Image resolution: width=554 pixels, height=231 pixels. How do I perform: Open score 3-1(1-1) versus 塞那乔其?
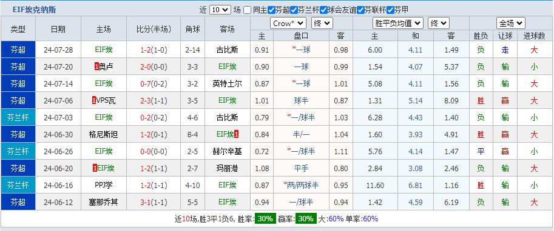click(x=154, y=202)
